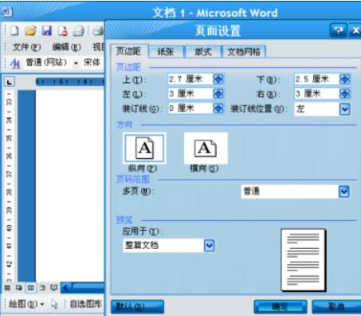Viewport: 361px width, 316px height.
Task: Click the 默认 default button
Action: click(137, 306)
